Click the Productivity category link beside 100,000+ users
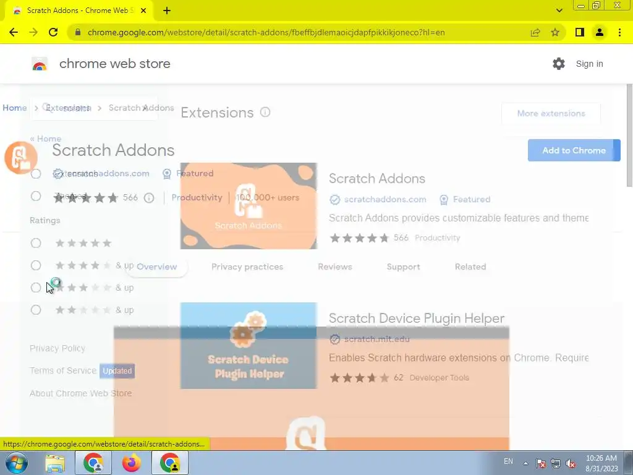Image resolution: width=633 pixels, height=475 pixels. pyautogui.click(x=197, y=197)
